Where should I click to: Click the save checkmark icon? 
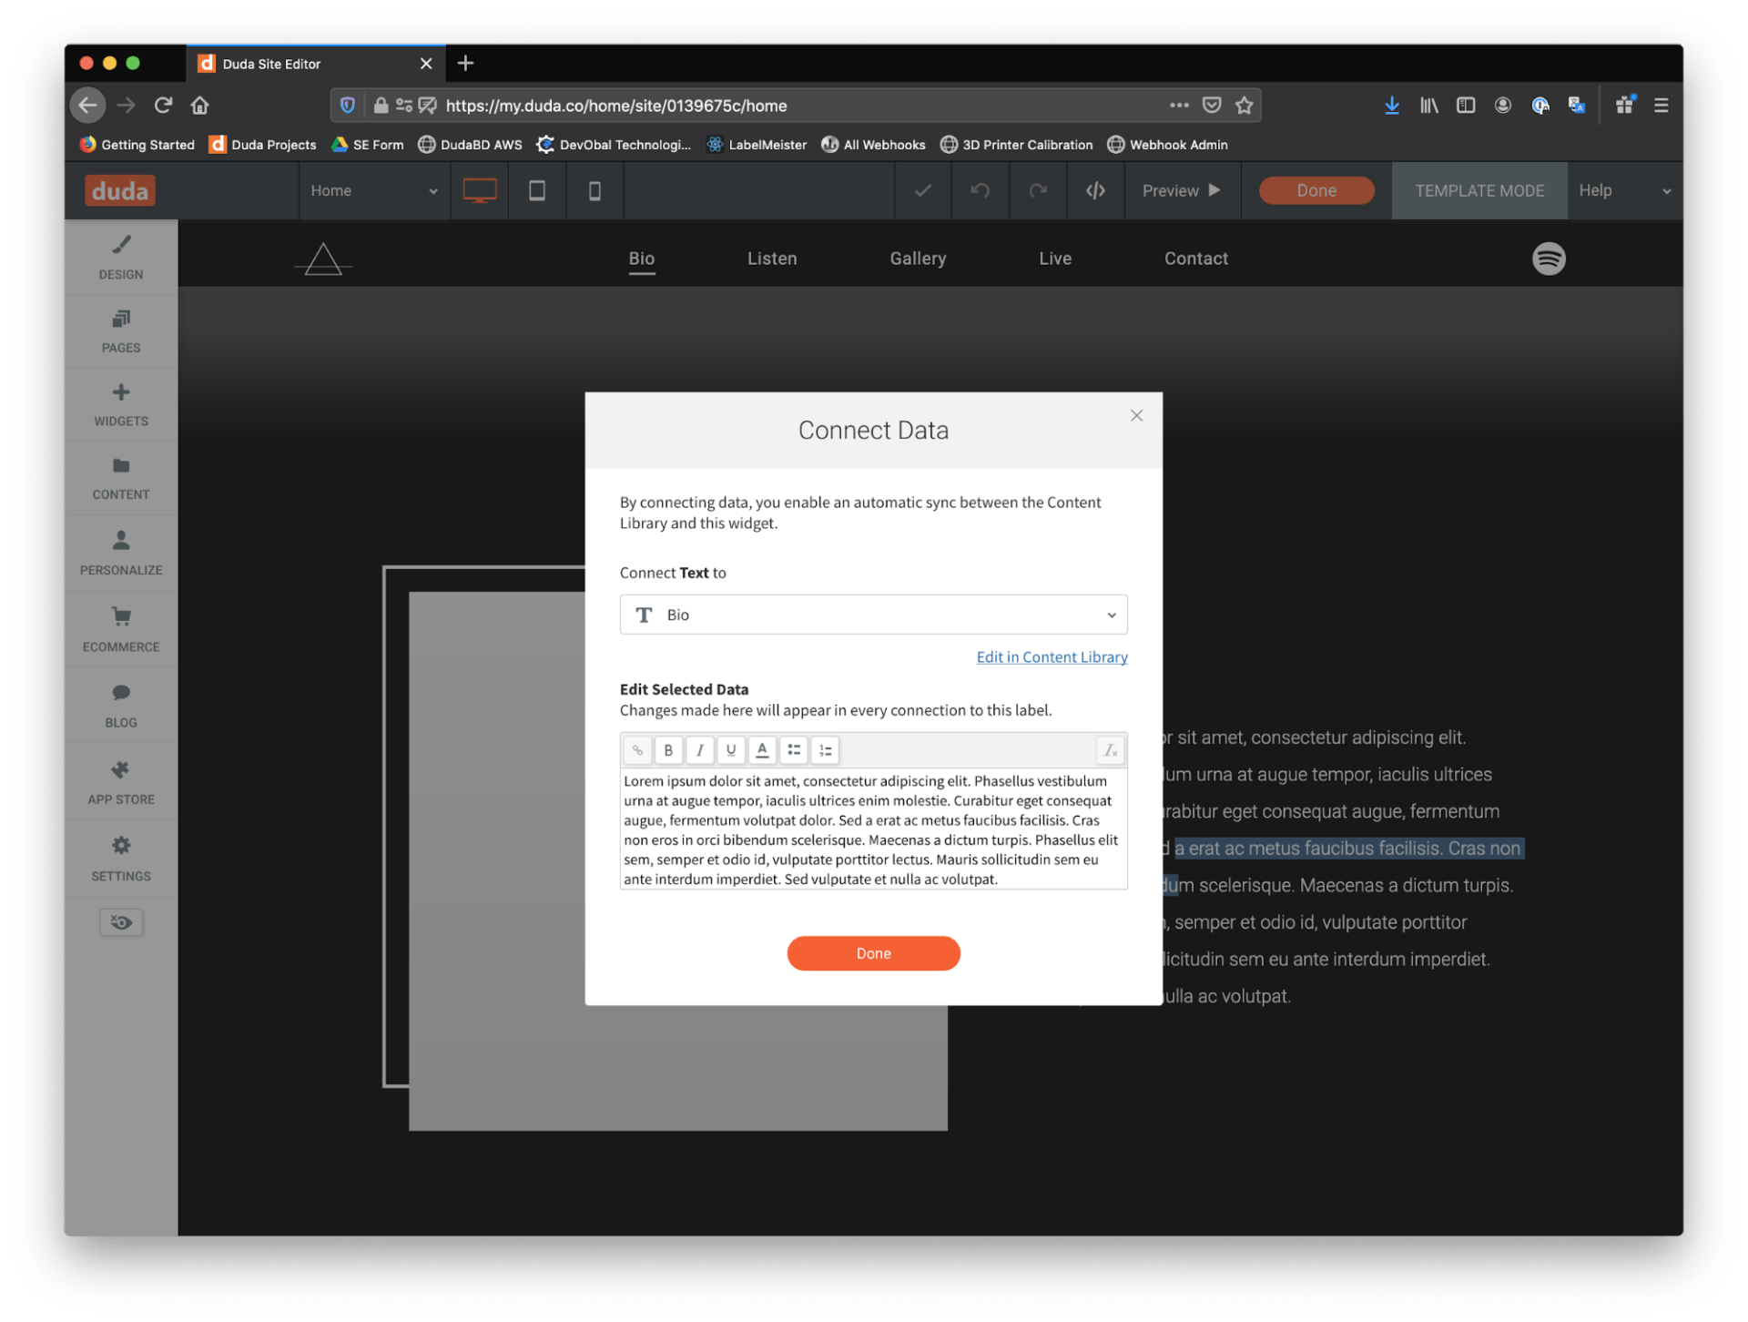click(x=922, y=190)
